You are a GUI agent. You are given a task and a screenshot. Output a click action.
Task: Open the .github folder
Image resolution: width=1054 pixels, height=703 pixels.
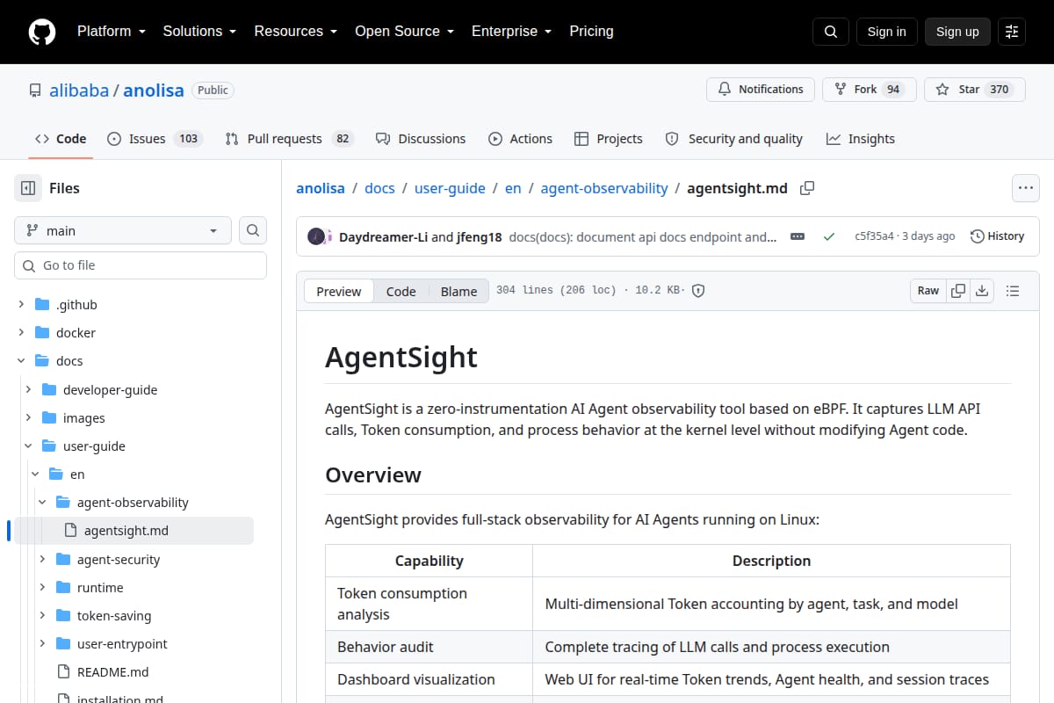pos(76,305)
